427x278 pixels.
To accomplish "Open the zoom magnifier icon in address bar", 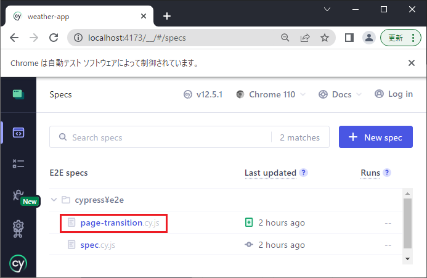I will point(285,38).
